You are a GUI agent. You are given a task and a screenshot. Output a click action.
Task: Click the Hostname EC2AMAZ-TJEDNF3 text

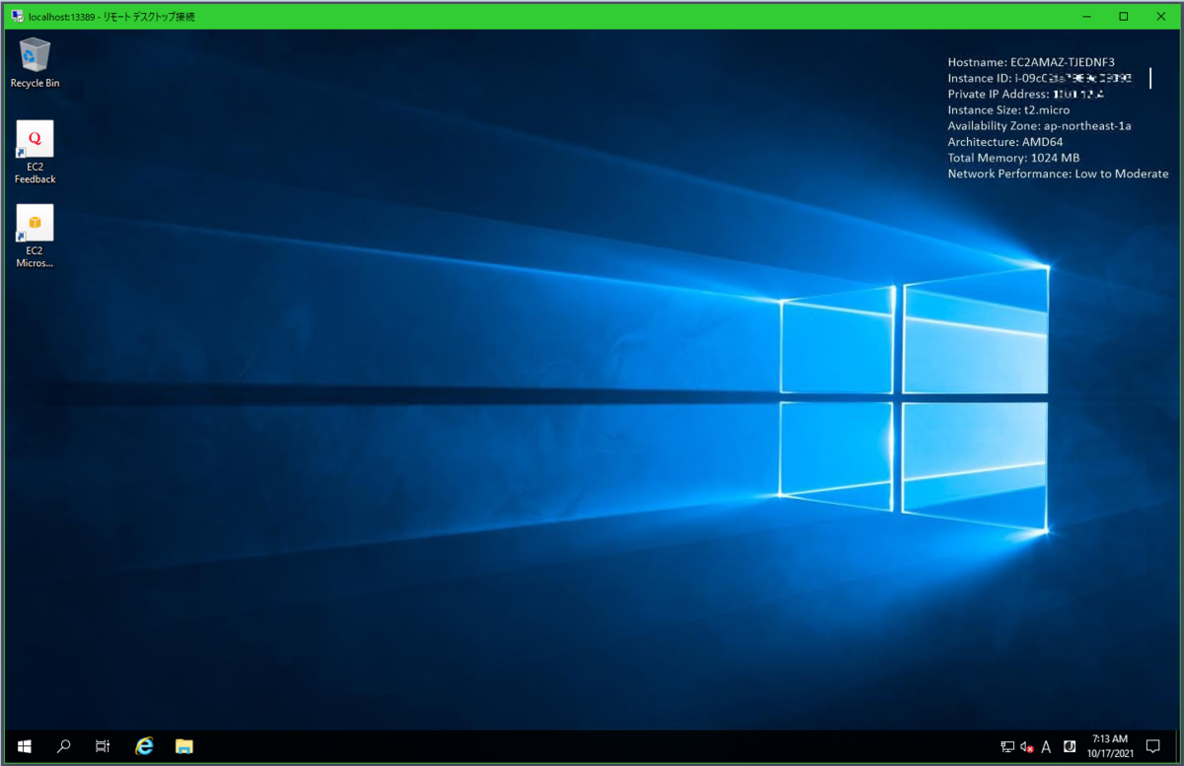[x=1031, y=62]
